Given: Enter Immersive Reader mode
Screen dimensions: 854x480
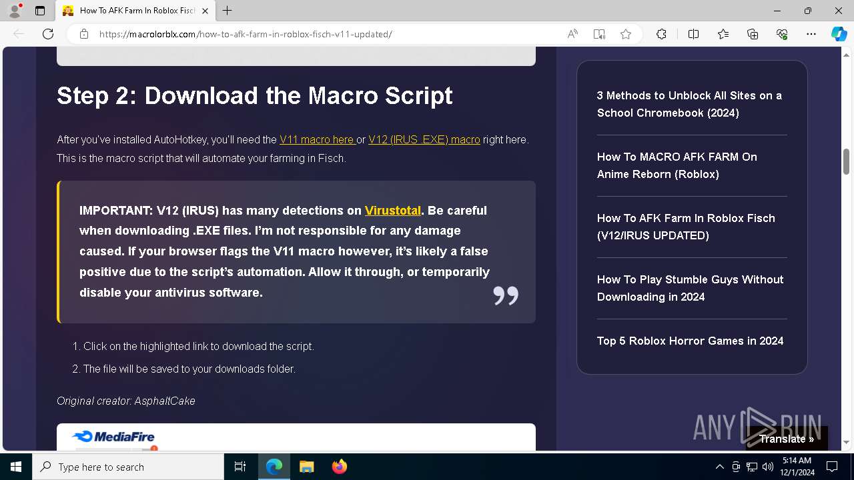Looking at the screenshot, I should tap(599, 34).
